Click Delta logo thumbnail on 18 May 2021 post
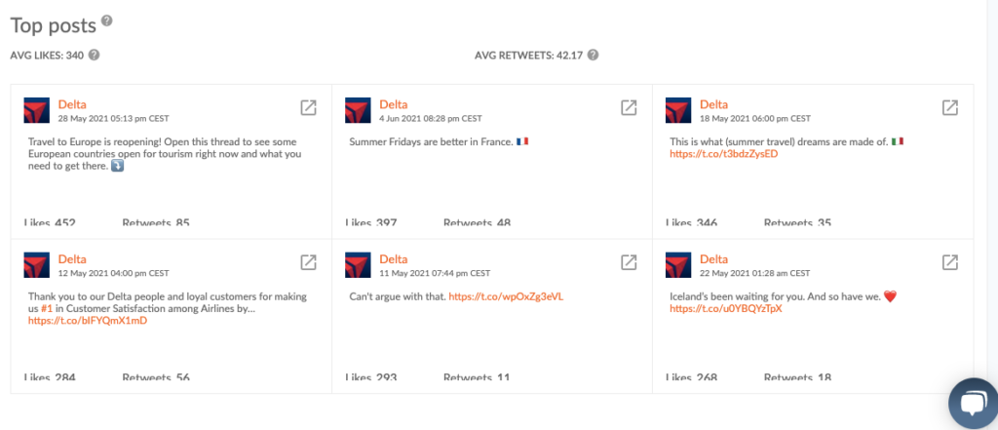Image resolution: width=998 pixels, height=430 pixels. [679, 110]
